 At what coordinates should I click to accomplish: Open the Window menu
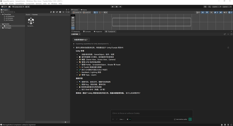54,4
